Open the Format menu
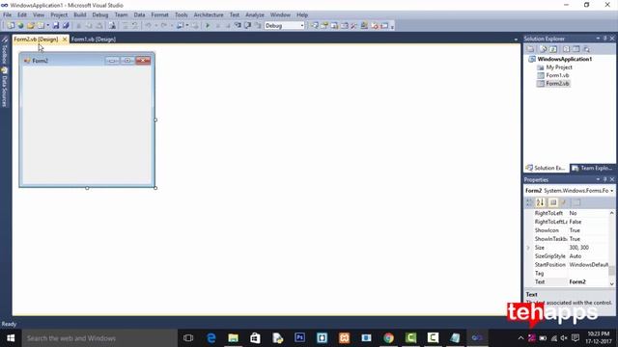Viewport: 618px width, 347px height. [159, 14]
